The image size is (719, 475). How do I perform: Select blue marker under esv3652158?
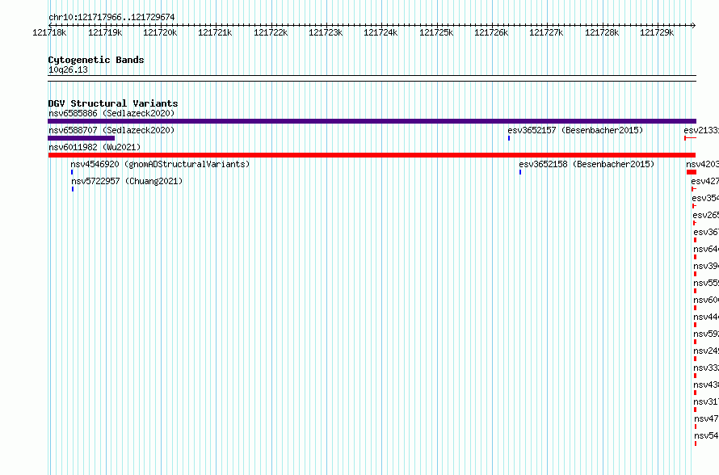(520, 172)
